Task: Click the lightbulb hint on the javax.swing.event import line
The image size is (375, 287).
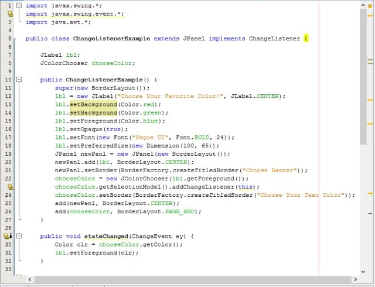Action: (11, 14)
